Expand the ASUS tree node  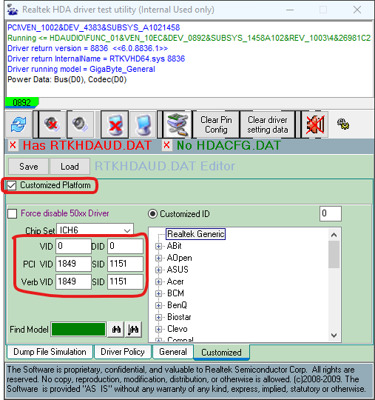pos(158,270)
